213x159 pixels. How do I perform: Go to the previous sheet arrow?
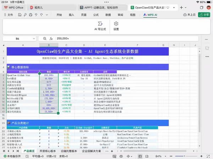[x=9, y=151]
